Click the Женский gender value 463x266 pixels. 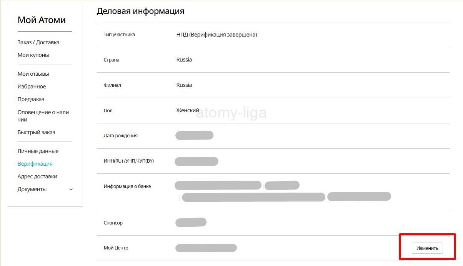click(188, 110)
